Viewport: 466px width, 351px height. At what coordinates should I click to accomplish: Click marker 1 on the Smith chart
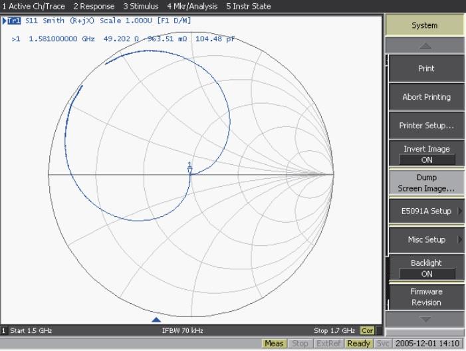click(x=189, y=170)
